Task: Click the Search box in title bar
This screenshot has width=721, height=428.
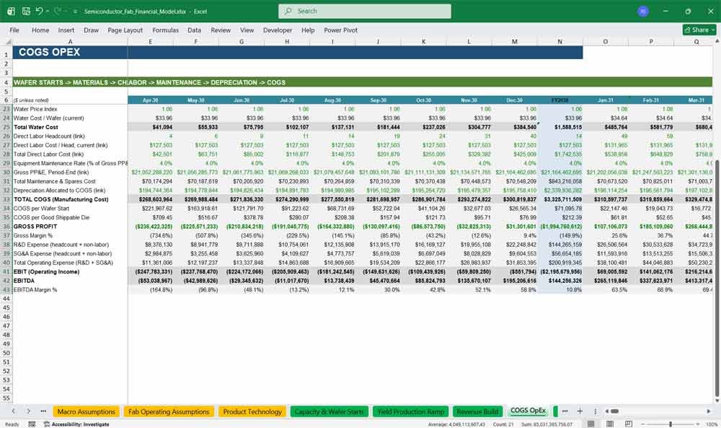Action: point(365,11)
